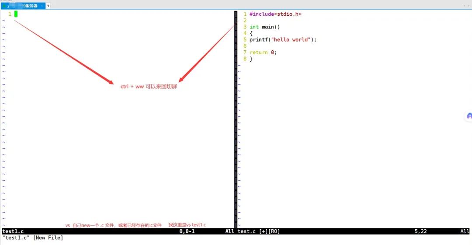The image size is (472, 245).
Task: Click the closing brace on line 8
Action: tap(251, 59)
